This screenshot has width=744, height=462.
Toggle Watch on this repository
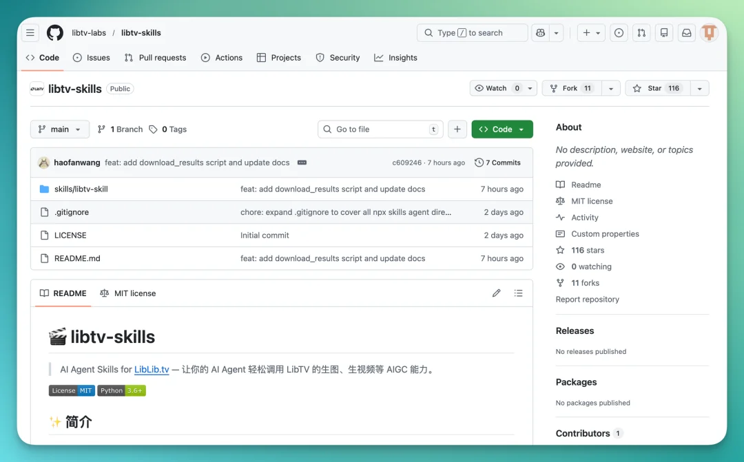coord(496,88)
